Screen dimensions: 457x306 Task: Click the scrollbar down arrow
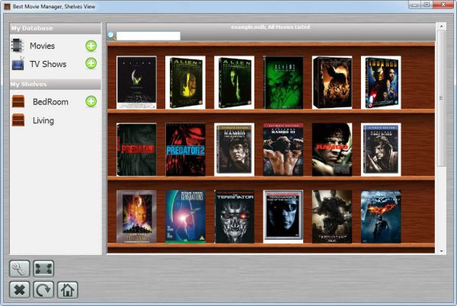pos(441,250)
